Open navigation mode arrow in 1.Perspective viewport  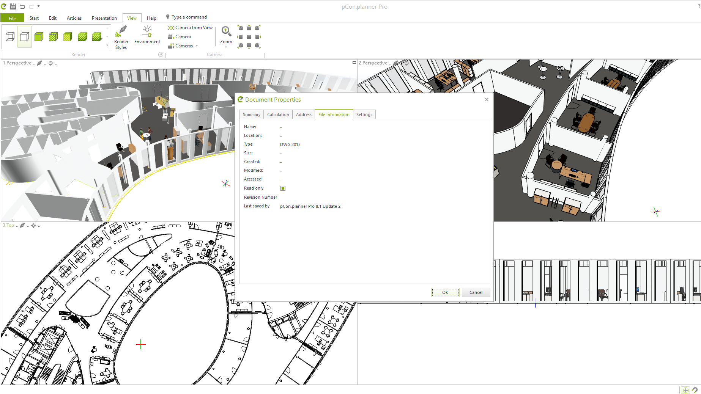[x=56, y=64]
